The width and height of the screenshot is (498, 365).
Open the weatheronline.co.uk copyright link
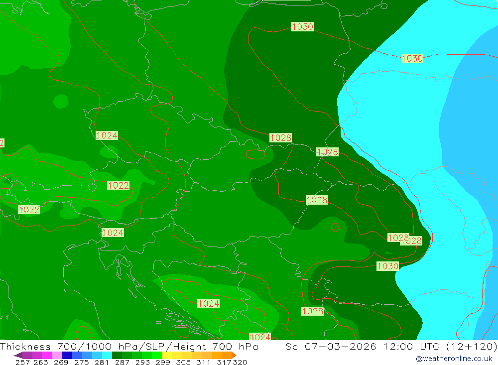click(x=454, y=359)
